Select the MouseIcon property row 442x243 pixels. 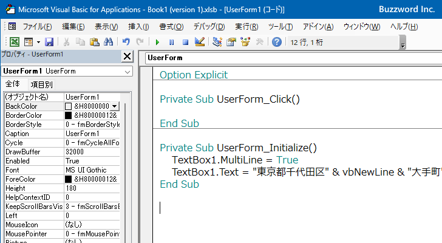click(x=63, y=225)
